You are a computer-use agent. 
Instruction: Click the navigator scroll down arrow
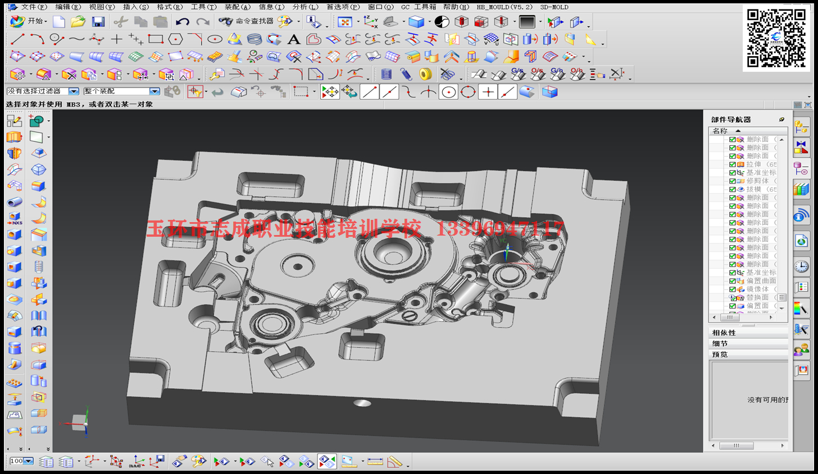(781, 308)
